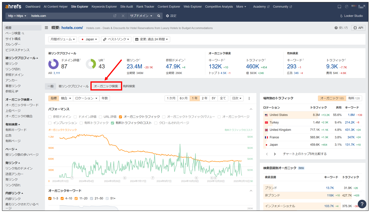Open 参照ドメイン in the sidebar
370x212 pixels.
(x=14, y=75)
